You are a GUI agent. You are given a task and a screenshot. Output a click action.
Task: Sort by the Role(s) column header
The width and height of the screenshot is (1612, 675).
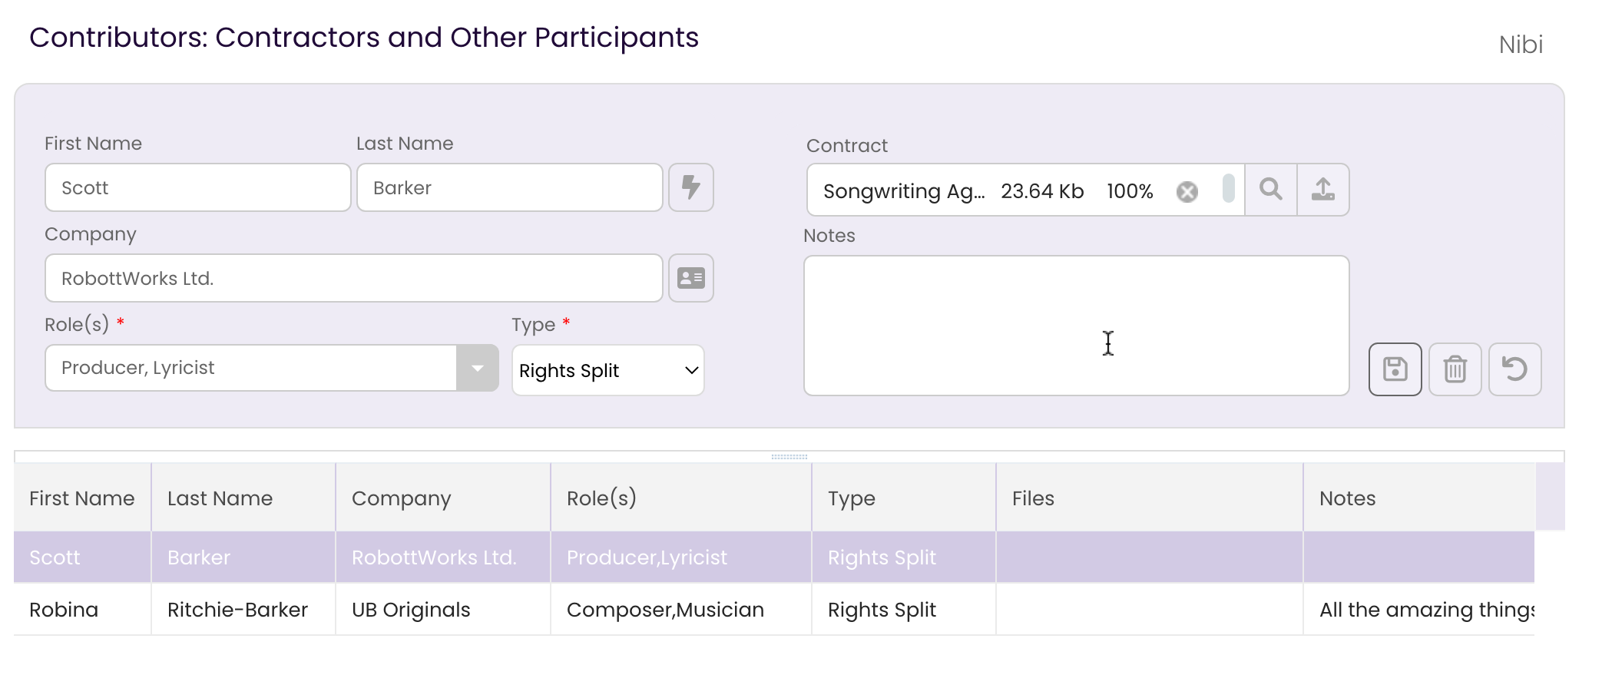[681, 498]
